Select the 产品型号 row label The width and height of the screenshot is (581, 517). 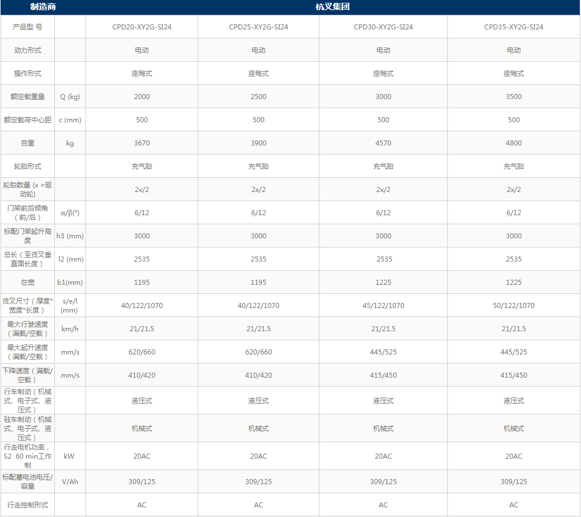pyautogui.click(x=27, y=26)
